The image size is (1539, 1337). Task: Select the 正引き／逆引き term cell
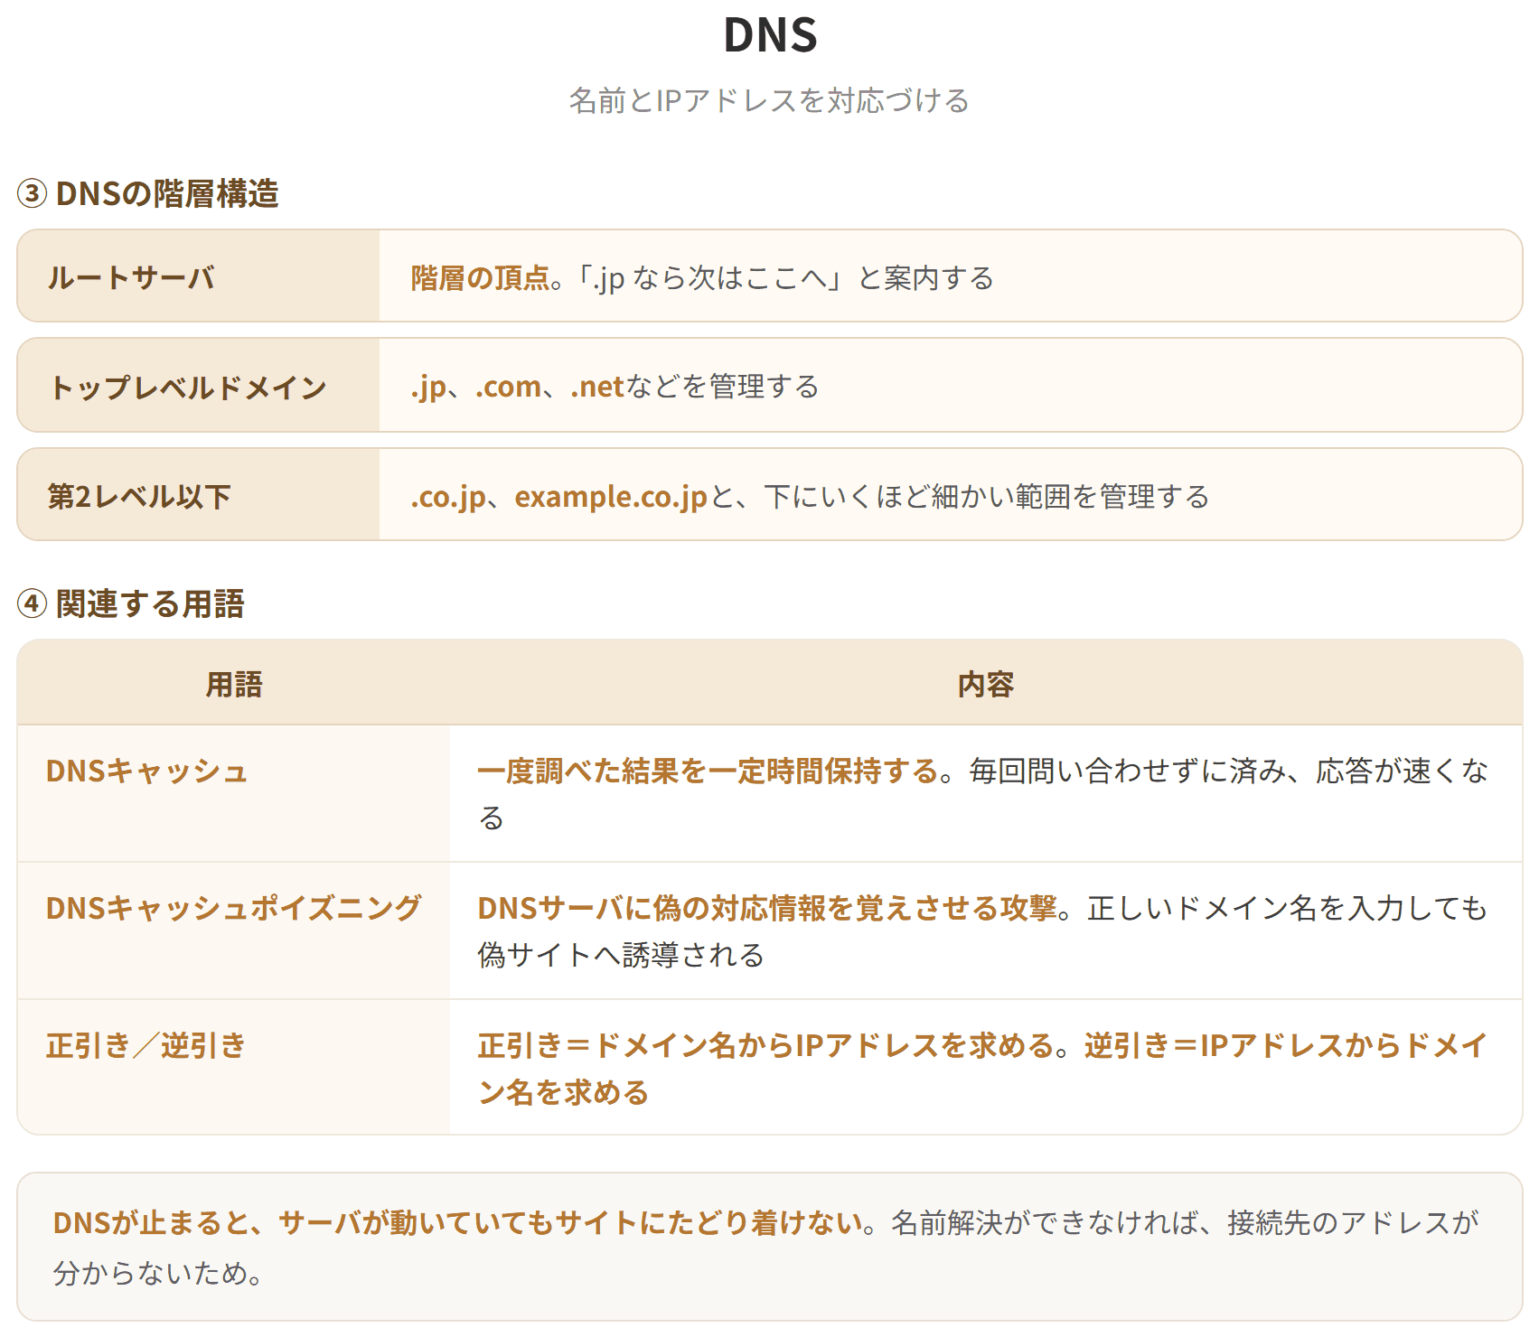click(x=234, y=1067)
